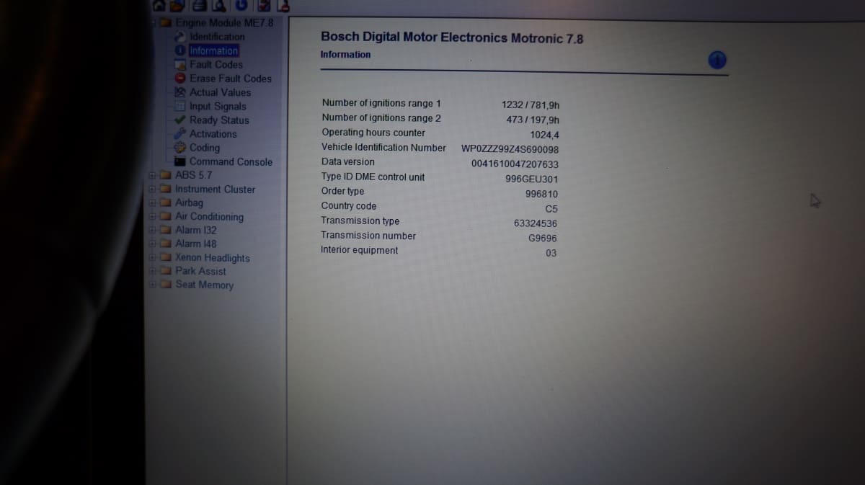Click the Erase Fault Codes red icon
The height and width of the screenshot is (485, 865).
(181, 79)
